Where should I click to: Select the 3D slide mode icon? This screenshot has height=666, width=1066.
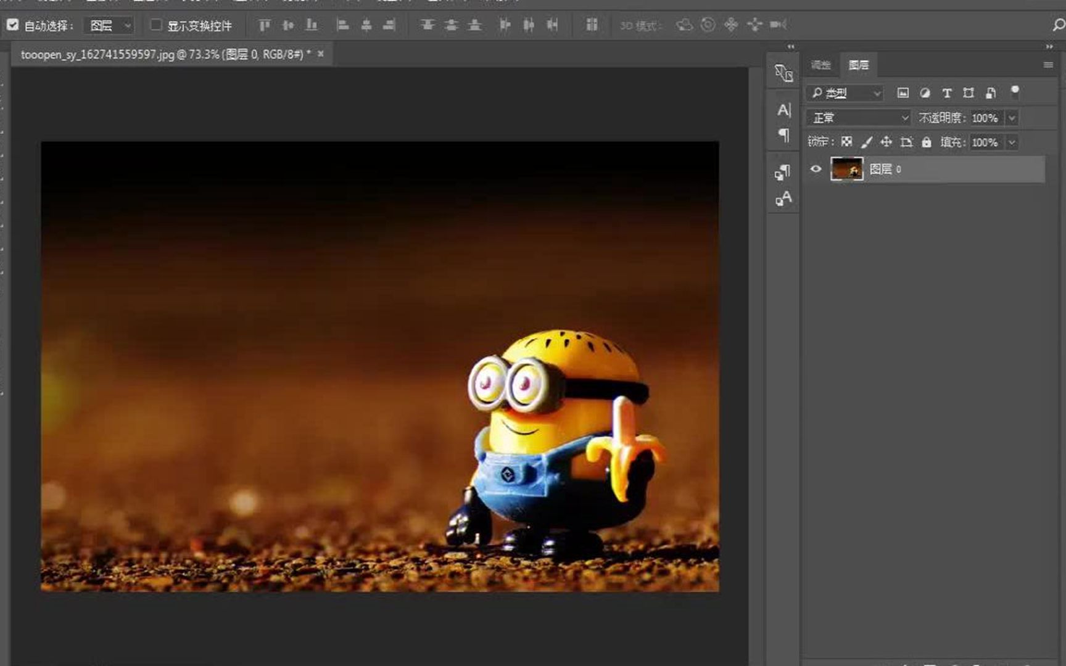(x=754, y=25)
